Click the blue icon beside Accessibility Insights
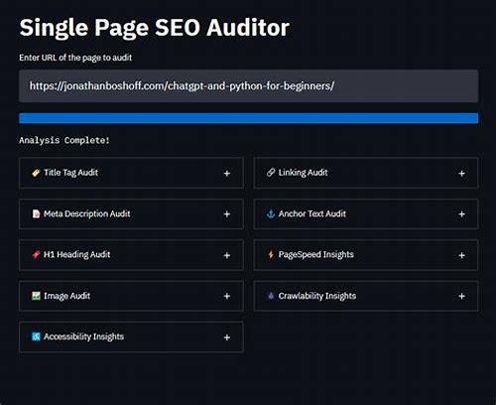Viewport: 496px width, 405px height. click(x=36, y=337)
